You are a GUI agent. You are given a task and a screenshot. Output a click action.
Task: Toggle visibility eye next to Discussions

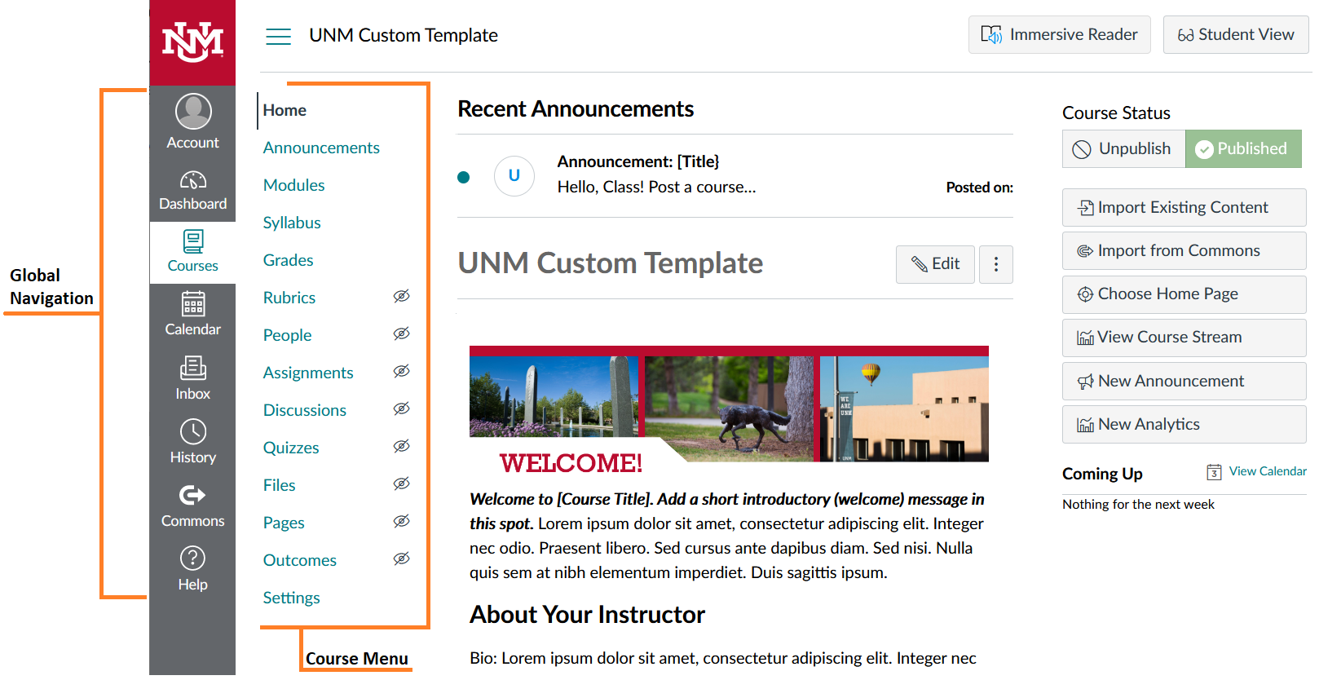pos(401,408)
